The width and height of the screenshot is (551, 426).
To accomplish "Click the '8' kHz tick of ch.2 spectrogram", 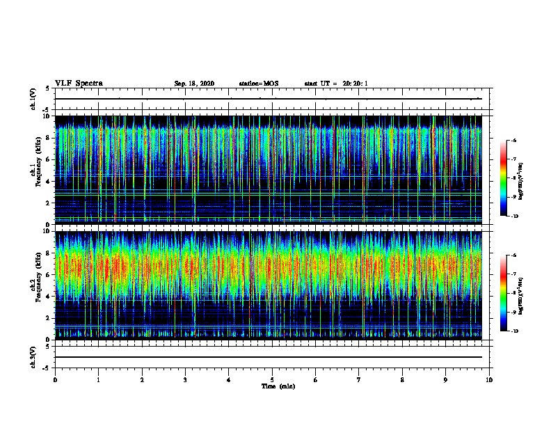I will pyautogui.click(x=49, y=253).
